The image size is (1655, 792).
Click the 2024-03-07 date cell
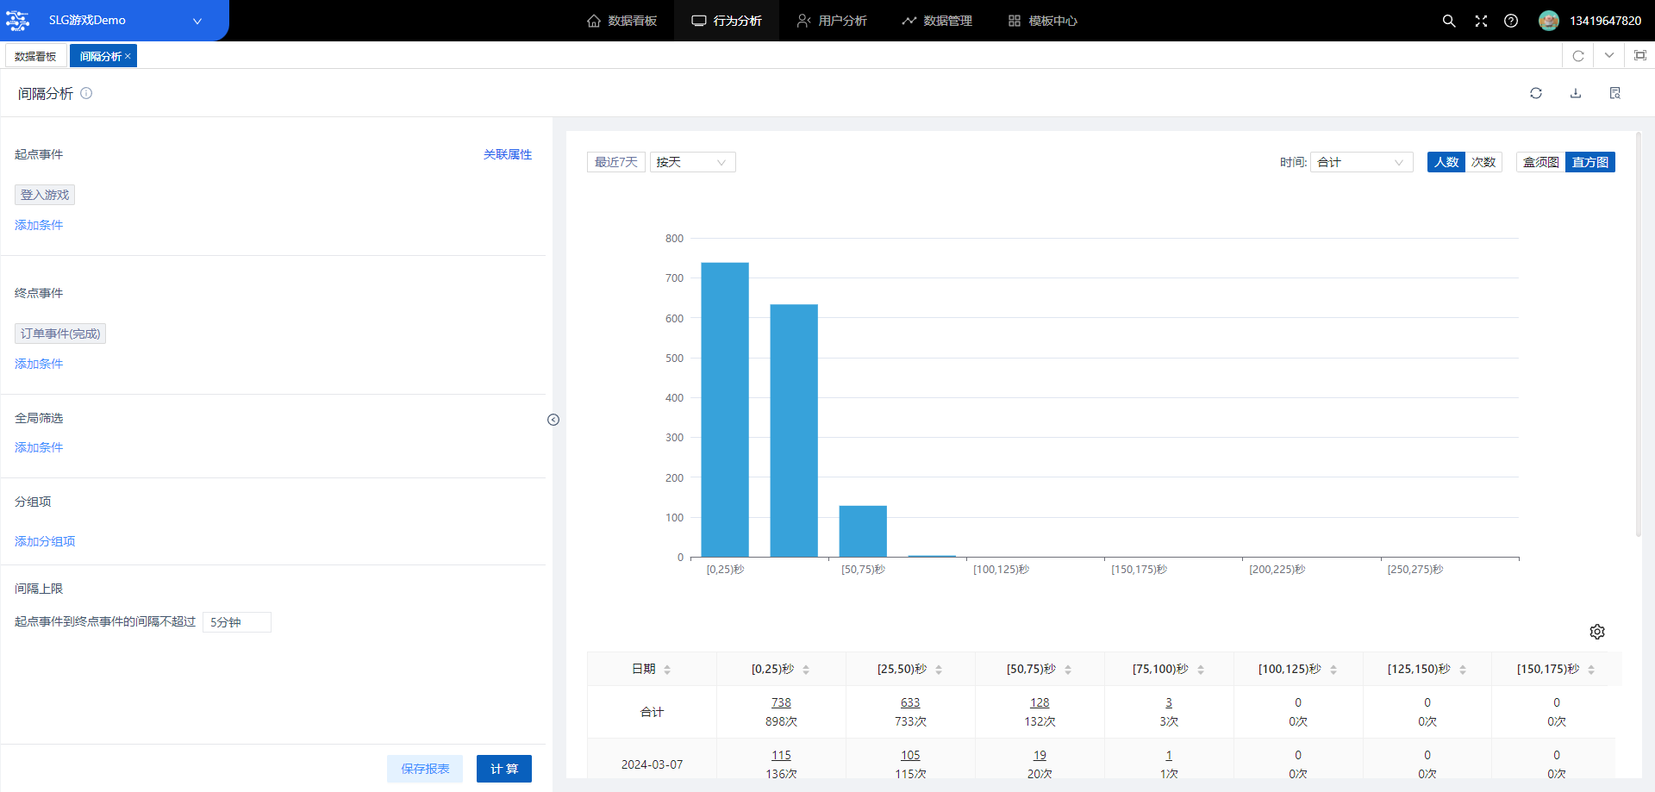652,764
